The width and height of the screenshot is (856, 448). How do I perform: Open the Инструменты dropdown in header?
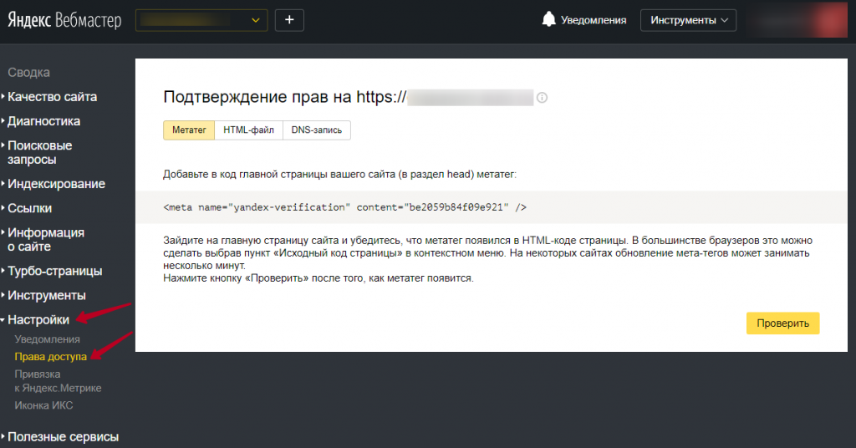[x=689, y=20]
